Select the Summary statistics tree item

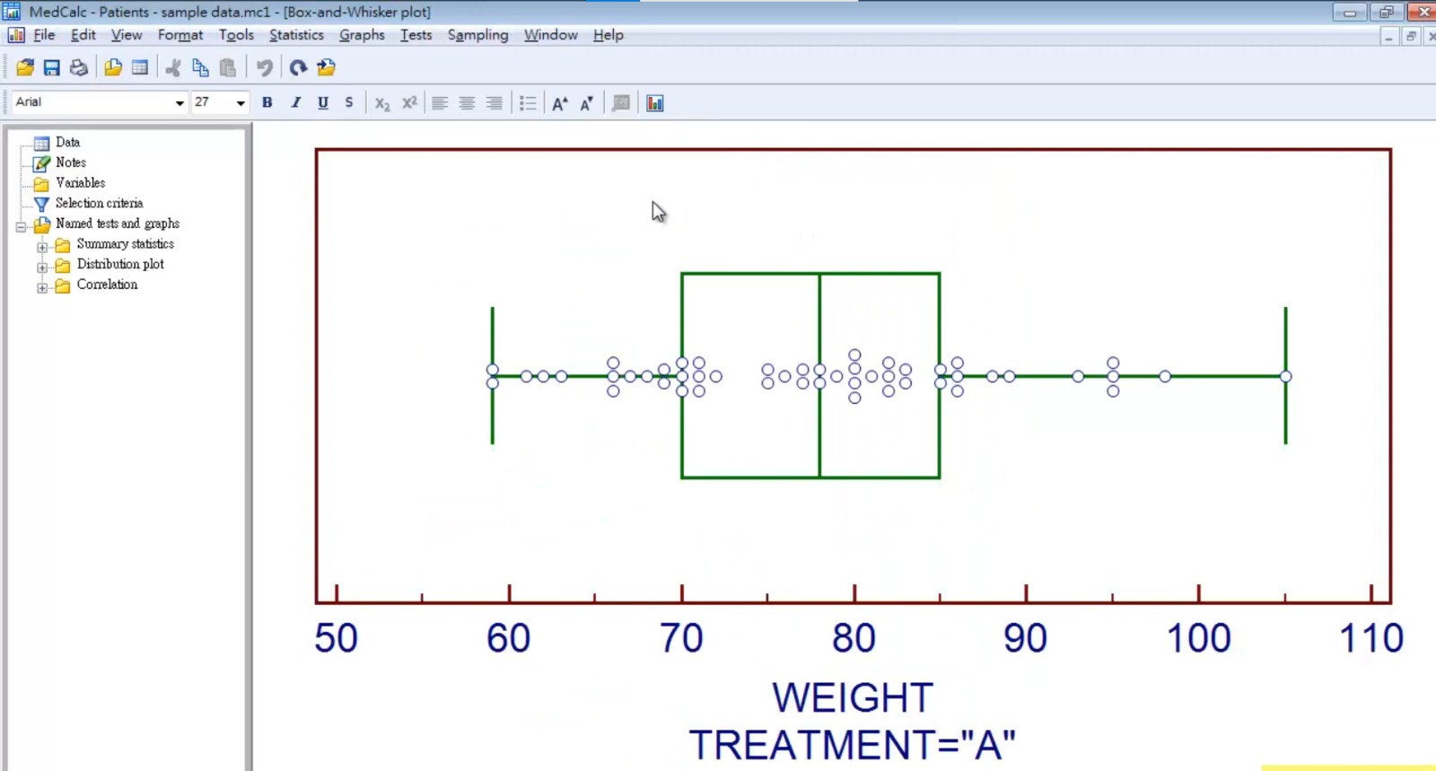[x=126, y=243]
